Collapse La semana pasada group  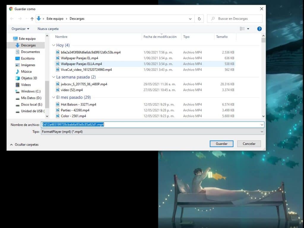(54, 77)
